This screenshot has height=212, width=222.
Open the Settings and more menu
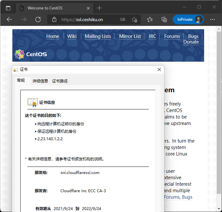(212, 19)
